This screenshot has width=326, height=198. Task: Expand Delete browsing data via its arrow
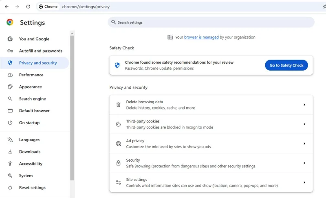[304, 105]
